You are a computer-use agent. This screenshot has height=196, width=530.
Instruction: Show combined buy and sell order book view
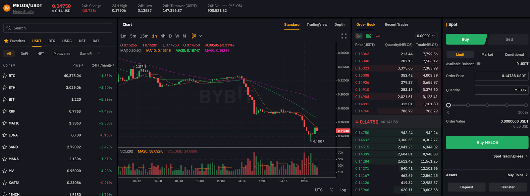click(x=359, y=36)
